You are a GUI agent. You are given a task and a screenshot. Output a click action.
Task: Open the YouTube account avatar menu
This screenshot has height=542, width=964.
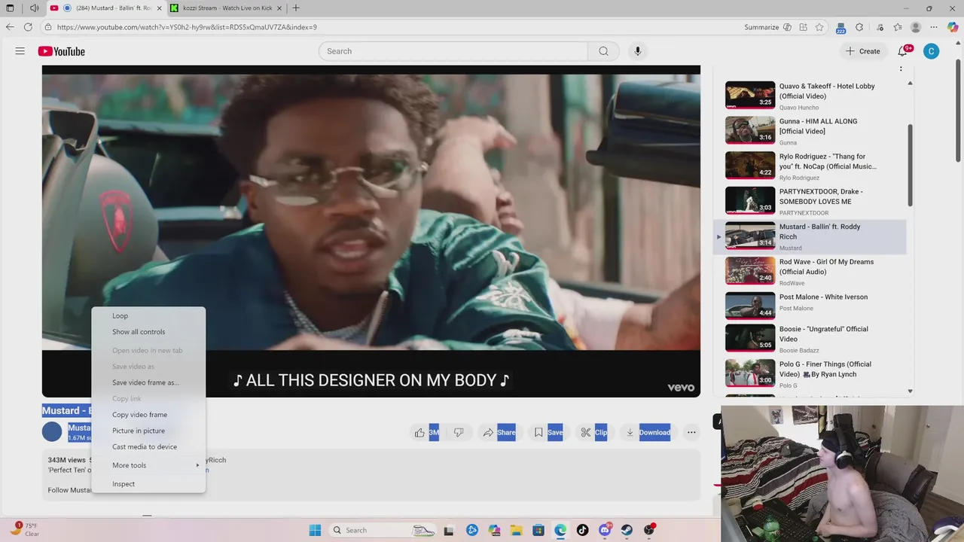point(932,51)
